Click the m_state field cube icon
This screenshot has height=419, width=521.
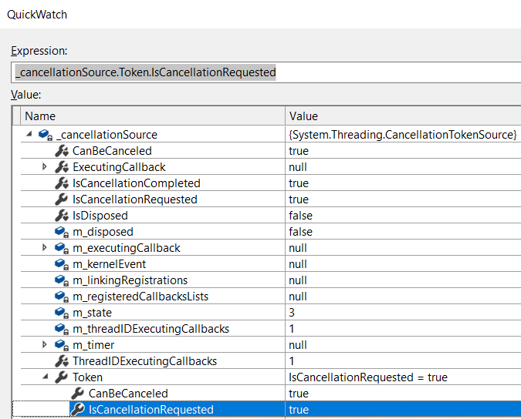pyautogui.click(x=62, y=313)
